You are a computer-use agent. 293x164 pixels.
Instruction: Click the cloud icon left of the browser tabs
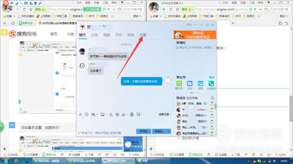tap(13, 23)
